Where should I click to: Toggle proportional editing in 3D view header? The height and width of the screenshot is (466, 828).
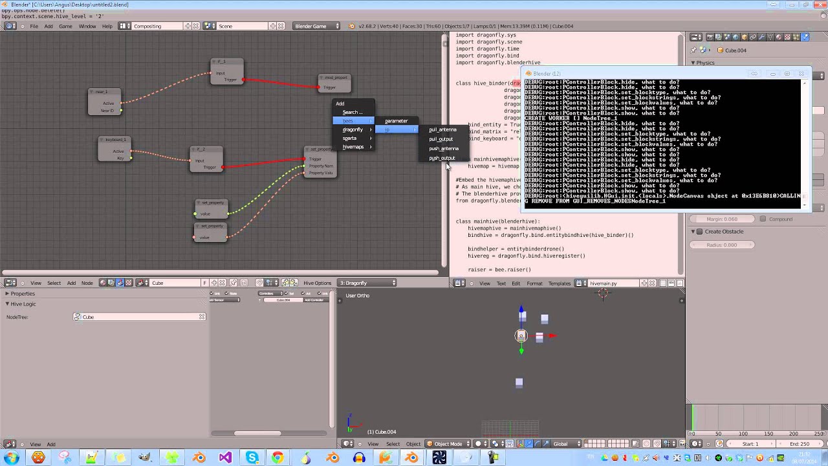[646, 443]
